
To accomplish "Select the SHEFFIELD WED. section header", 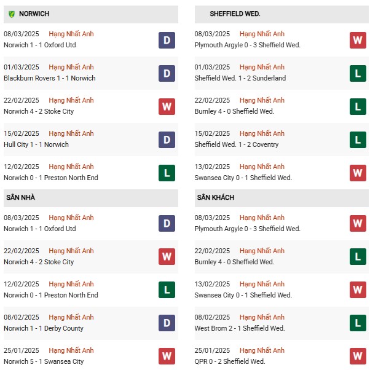I will 281,14.
